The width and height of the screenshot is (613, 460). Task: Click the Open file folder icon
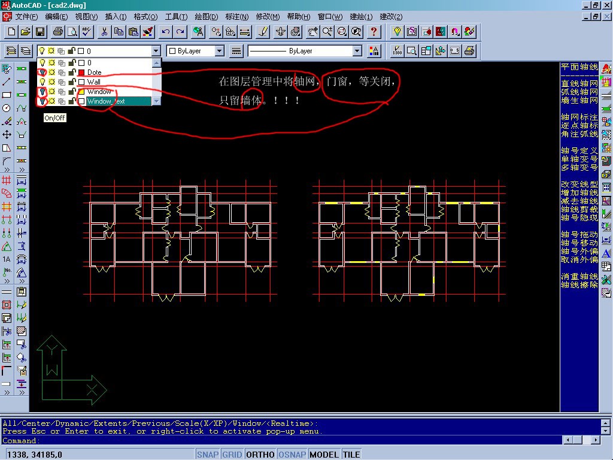pyautogui.click(x=26, y=32)
